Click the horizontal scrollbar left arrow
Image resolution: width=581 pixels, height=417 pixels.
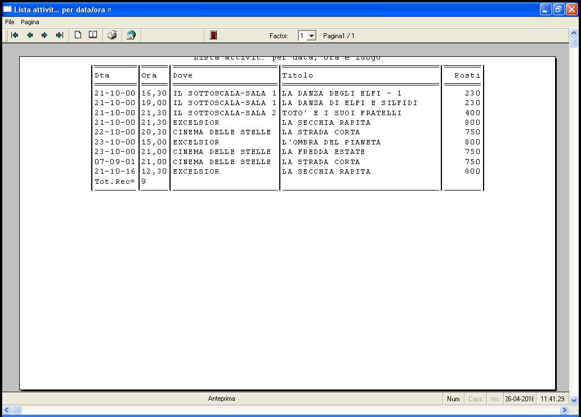pos(6,410)
